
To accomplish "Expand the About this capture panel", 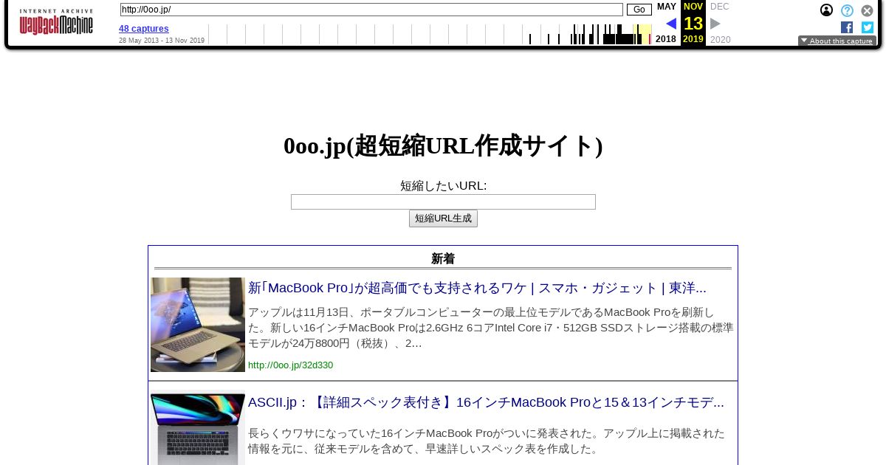I will point(837,41).
